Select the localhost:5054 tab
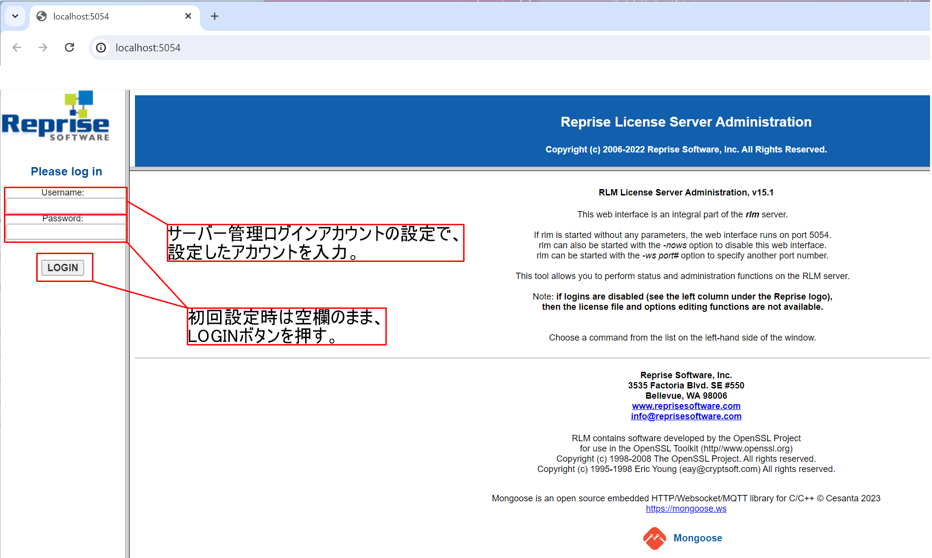Image resolution: width=932 pixels, height=558 pixels. click(115, 17)
